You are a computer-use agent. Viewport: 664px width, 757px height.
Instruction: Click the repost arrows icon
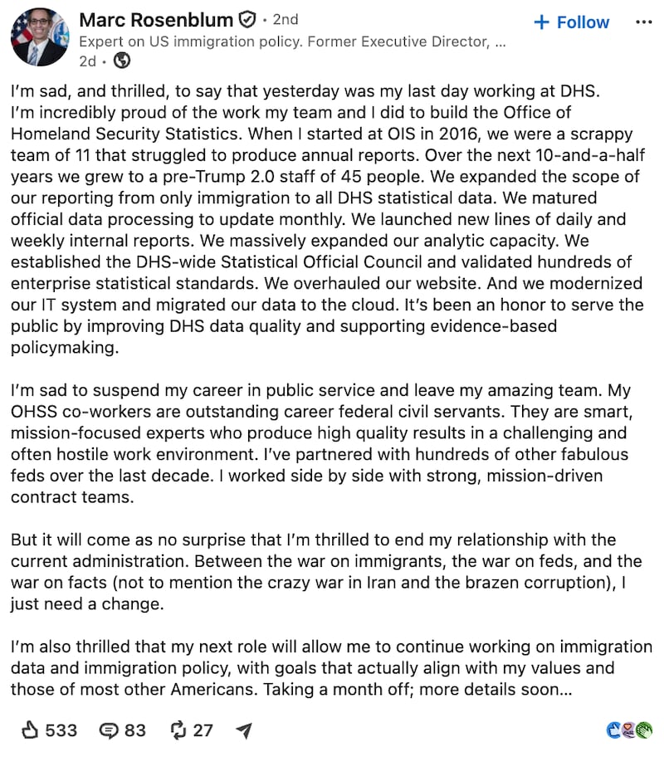click(x=178, y=730)
